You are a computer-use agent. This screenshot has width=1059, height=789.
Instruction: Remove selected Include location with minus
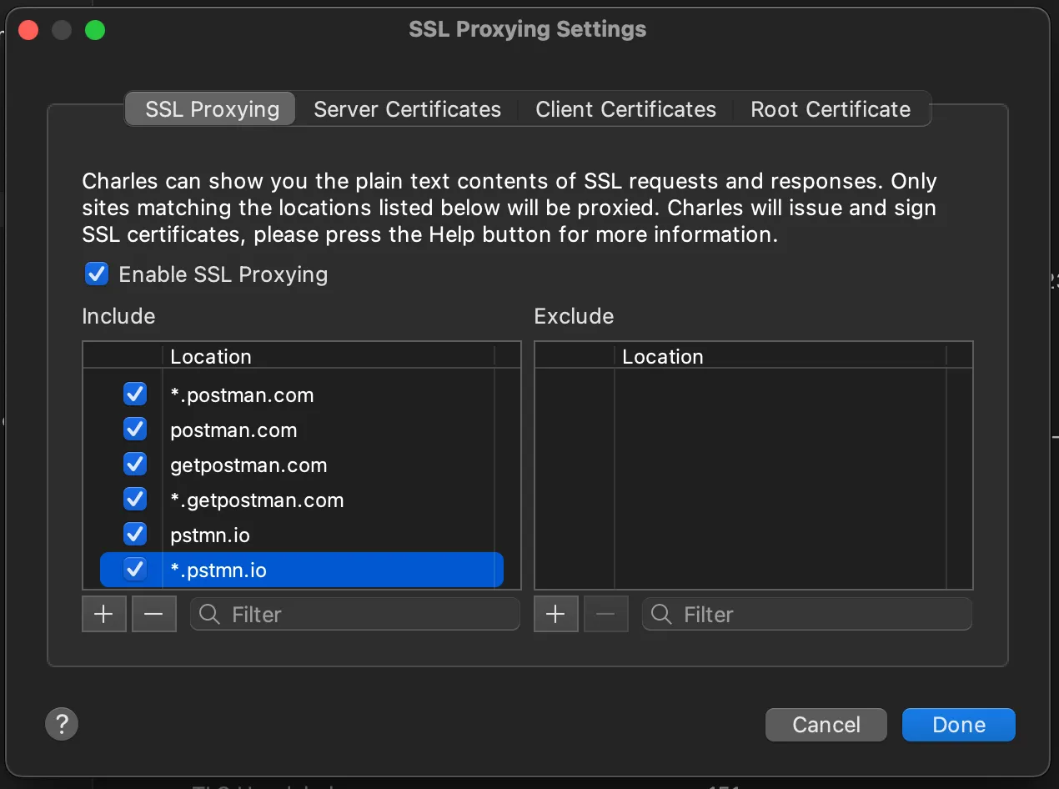[153, 615]
